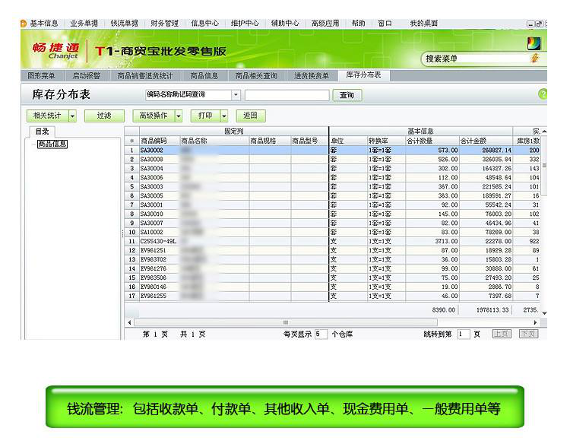This screenshot has height=444, width=570.
Task: Open the 财务管理 menu
Action: click(164, 24)
